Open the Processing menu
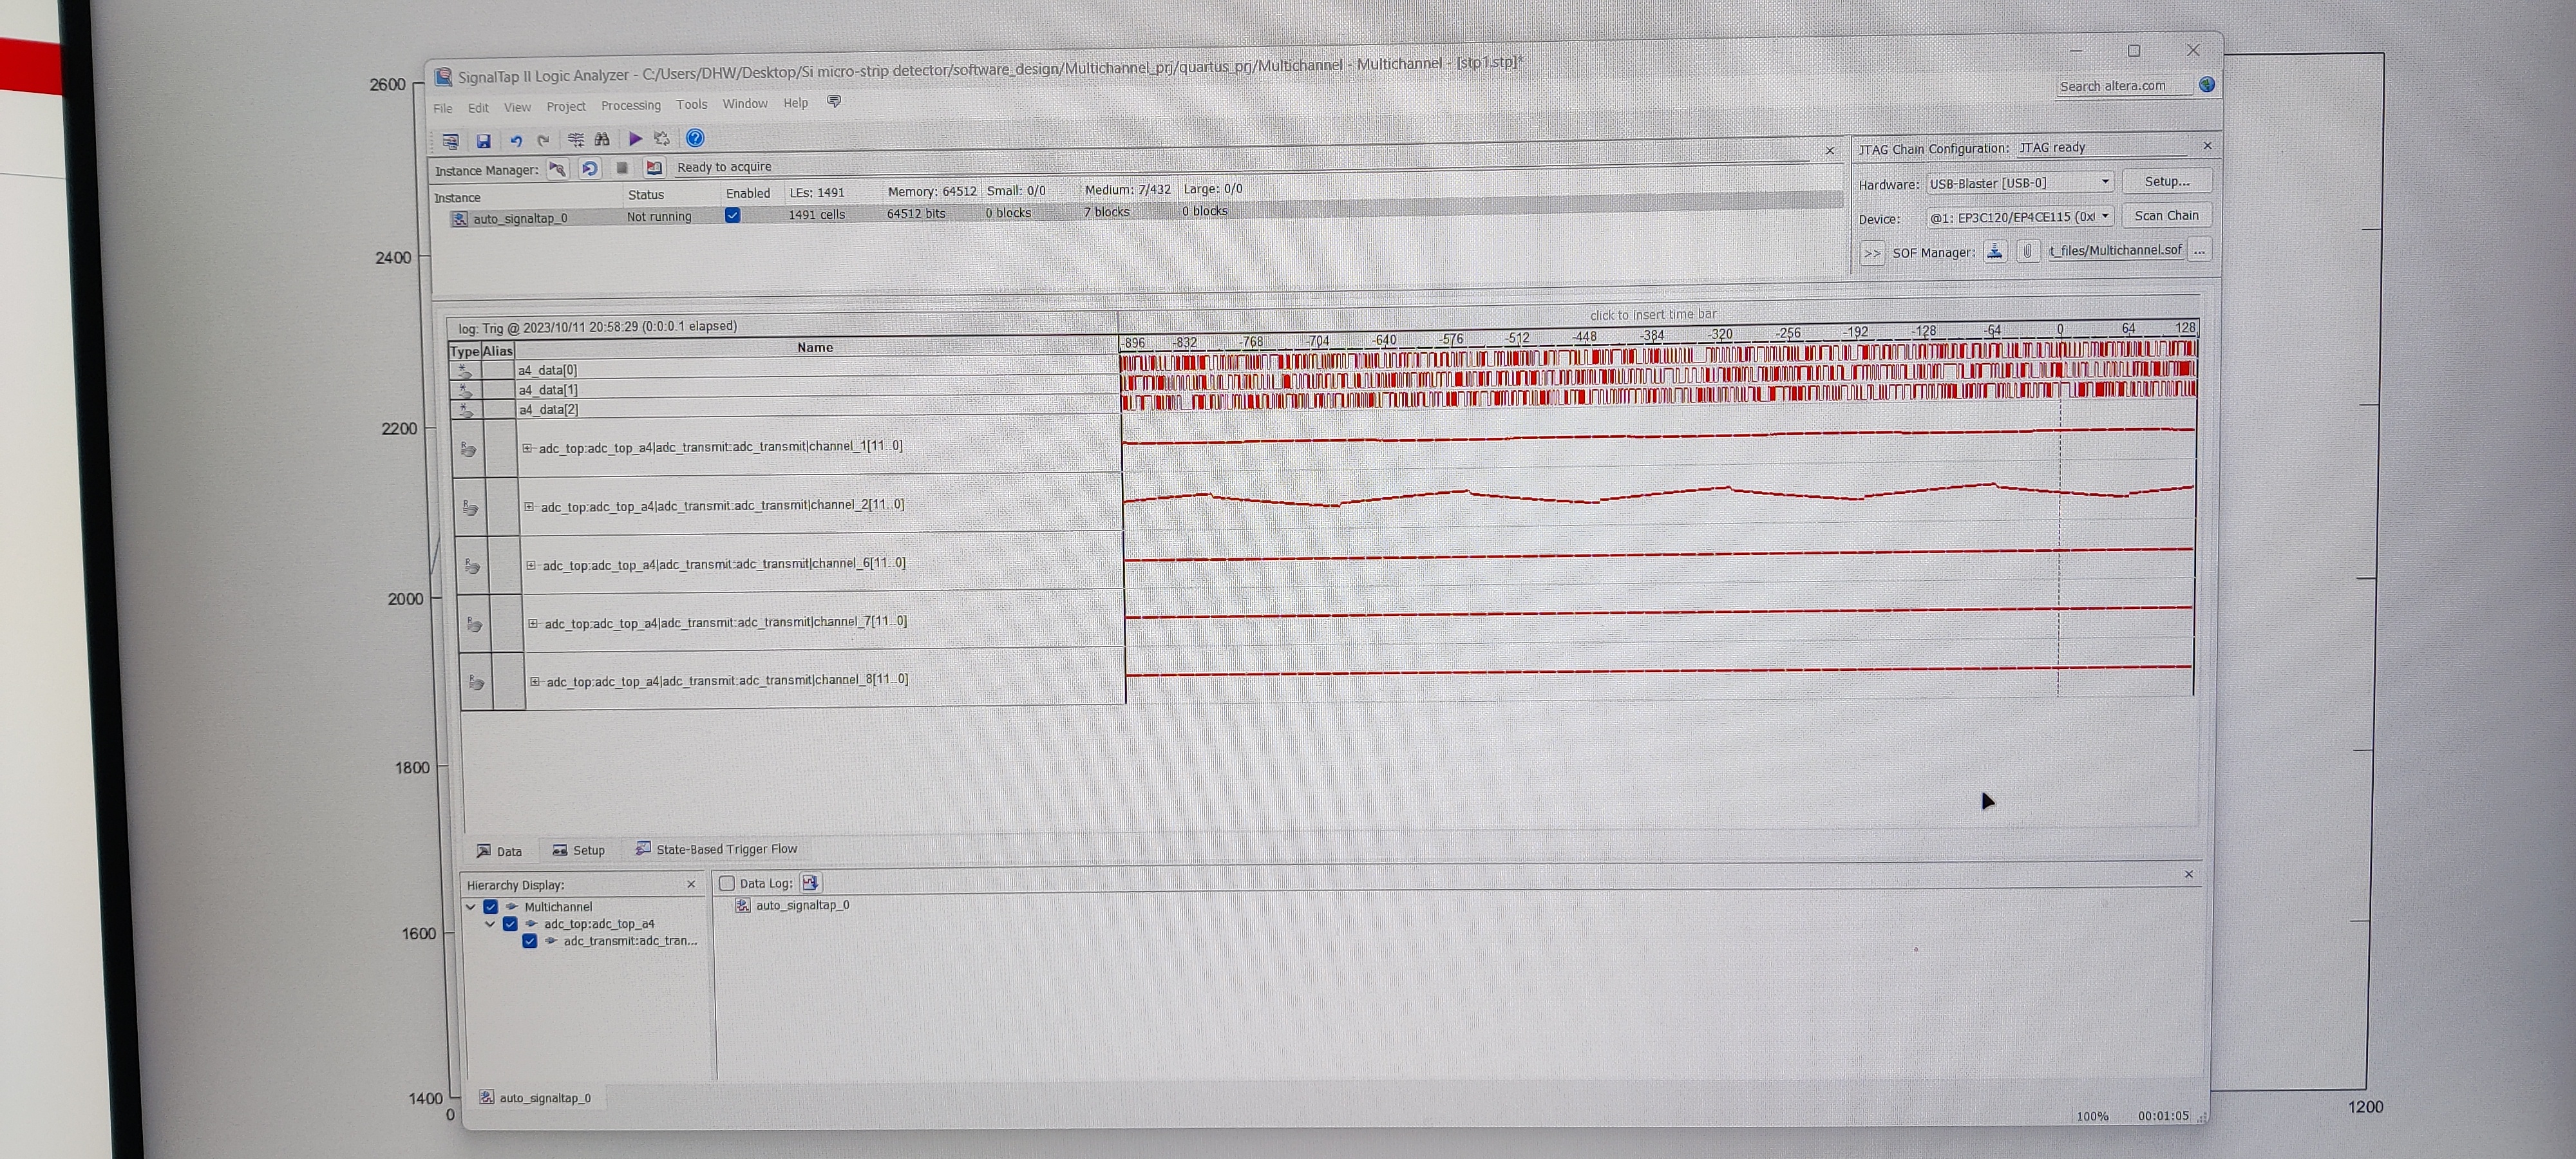 (630, 105)
